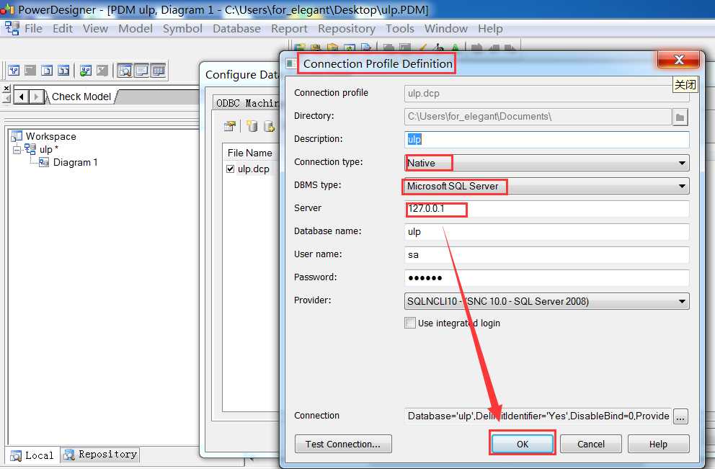This screenshot has width=715, height=469.
Task: Click the double page icon in main toolbar
Action: pyautogui.click(x=63, y=70)
